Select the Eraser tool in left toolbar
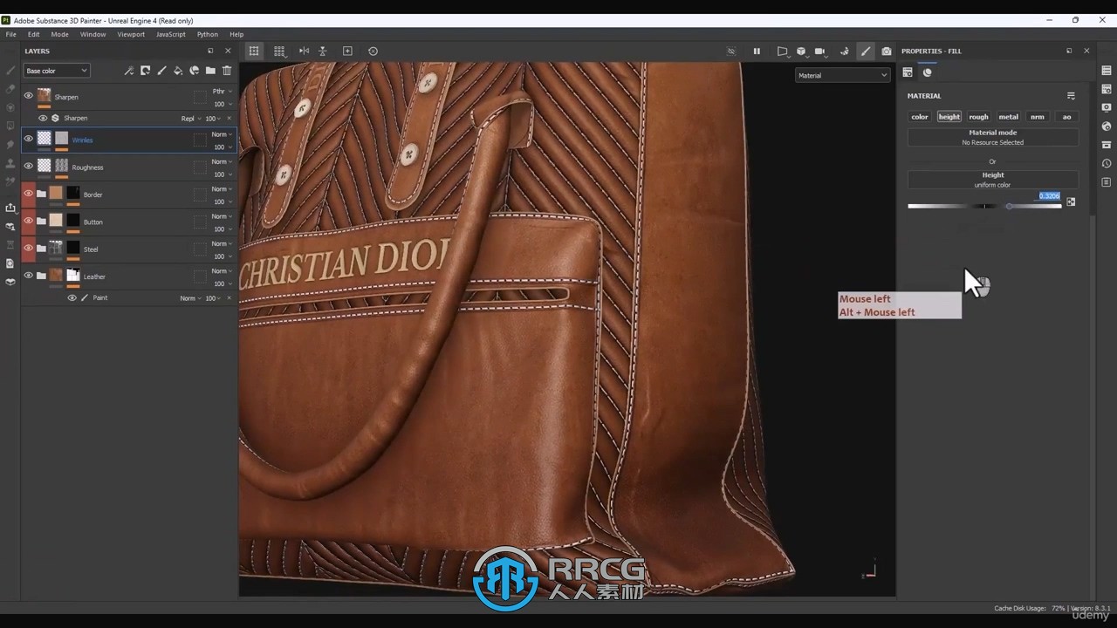This screenshot has width=1117, height=628. [x=10, y=89]
